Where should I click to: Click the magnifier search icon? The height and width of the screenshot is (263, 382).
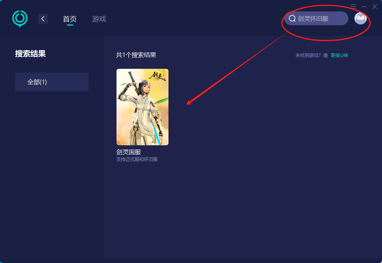292,18
